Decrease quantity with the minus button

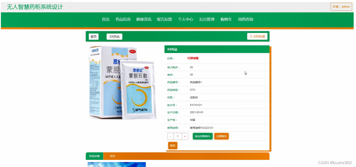pyautogui.click(x=170, y=136)
